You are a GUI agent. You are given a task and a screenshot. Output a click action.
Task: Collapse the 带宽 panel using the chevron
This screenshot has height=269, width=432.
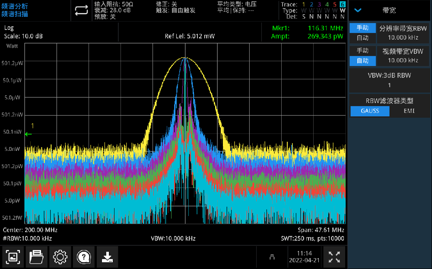[x=358, y=10]
